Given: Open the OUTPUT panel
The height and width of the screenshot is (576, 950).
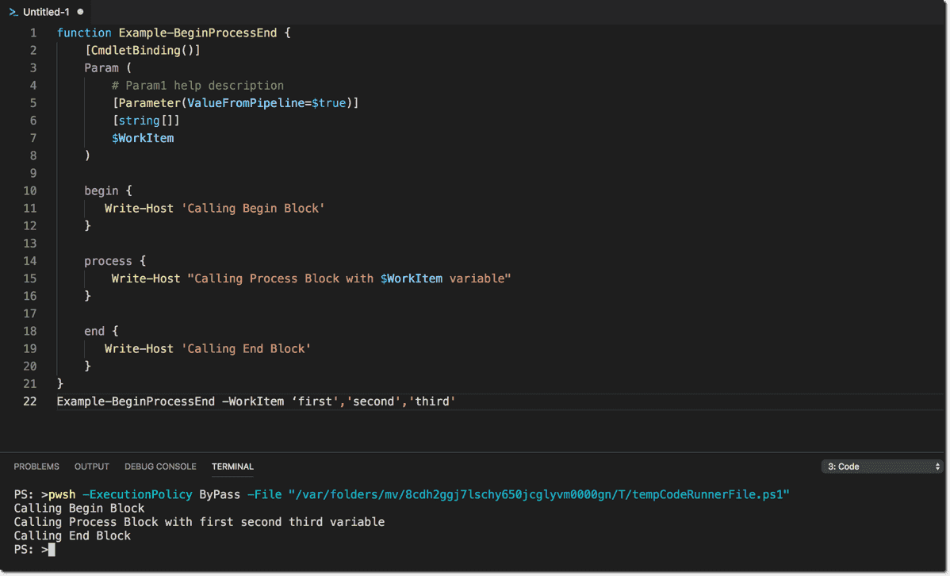Looking at the screenshot, I should (91, 467).
